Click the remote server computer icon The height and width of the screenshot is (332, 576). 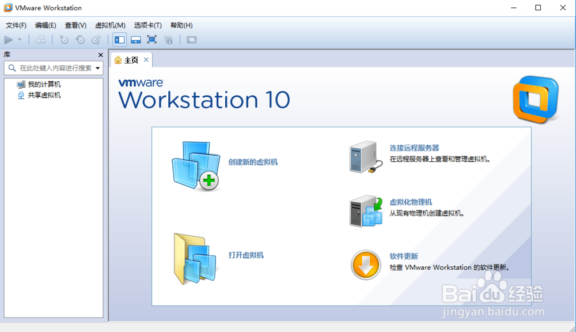tap(366, 157)
